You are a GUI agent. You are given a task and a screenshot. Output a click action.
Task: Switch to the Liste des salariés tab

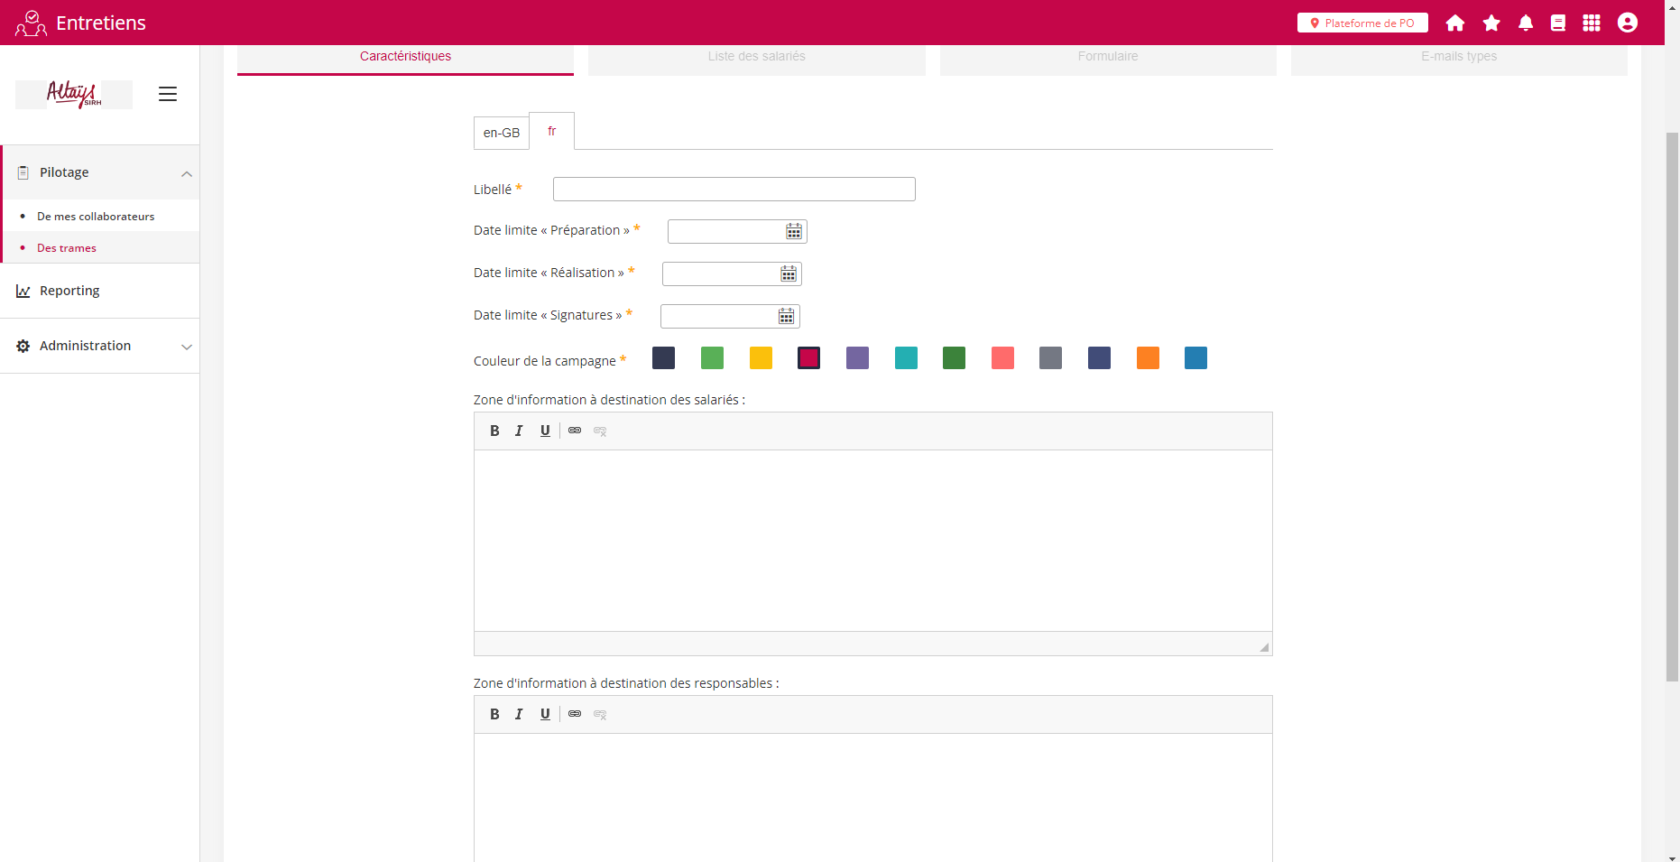pos(756,57)
